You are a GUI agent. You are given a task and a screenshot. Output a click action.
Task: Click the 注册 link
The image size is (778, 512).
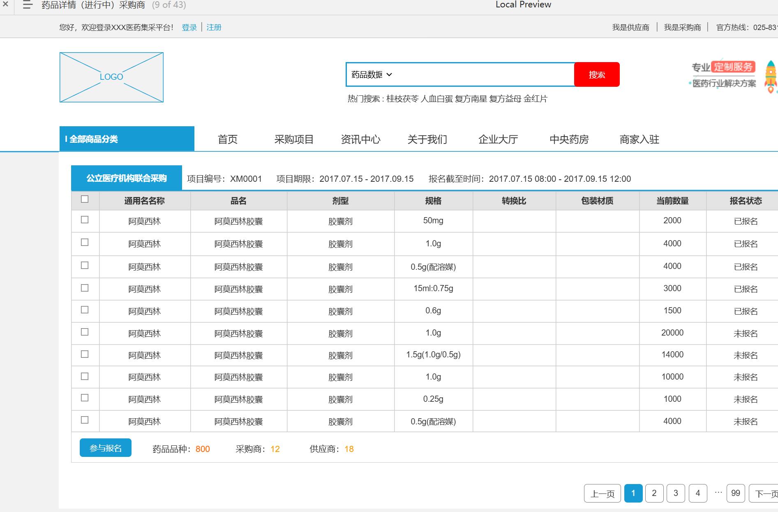click(x=214, y=27)
